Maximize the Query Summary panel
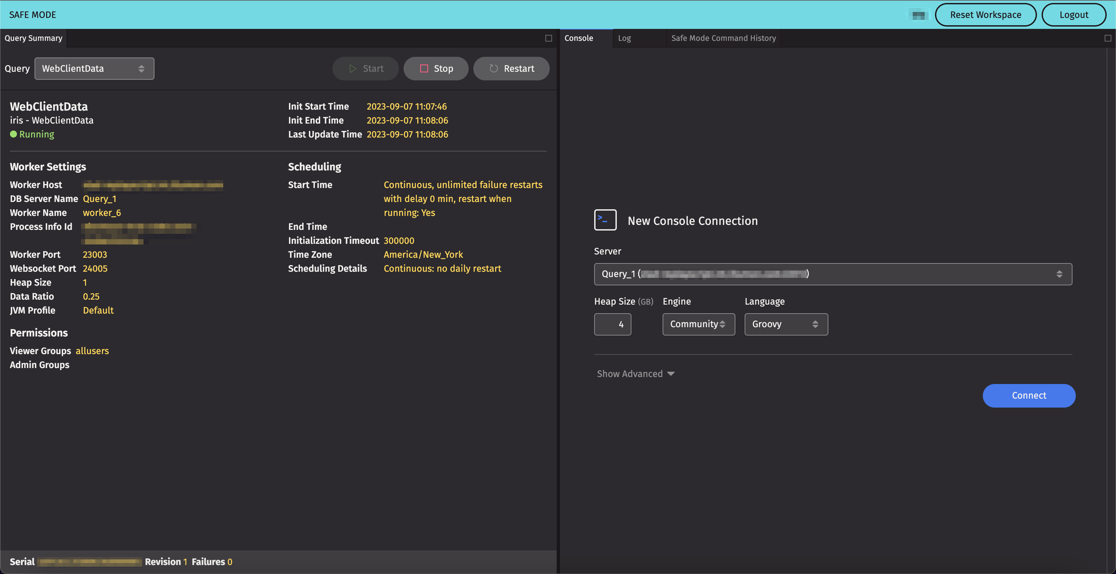Screen dimensions: 1116x574 tap(548, 38)
